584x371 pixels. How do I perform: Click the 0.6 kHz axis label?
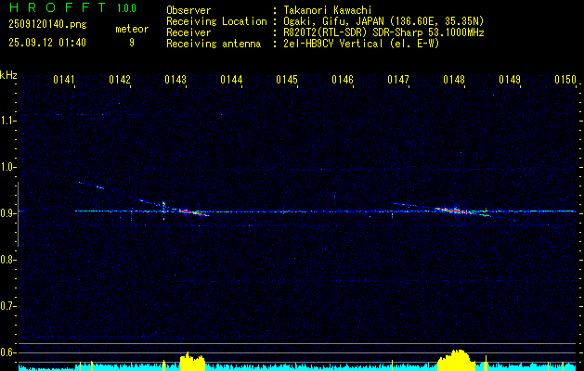[6, 352]
